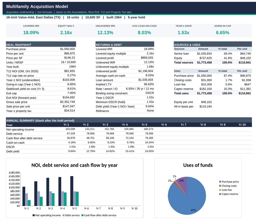The image size is (256, 219).
Task: Select the Yr 3 Debt service bar
Action: (x=50, y=198)
